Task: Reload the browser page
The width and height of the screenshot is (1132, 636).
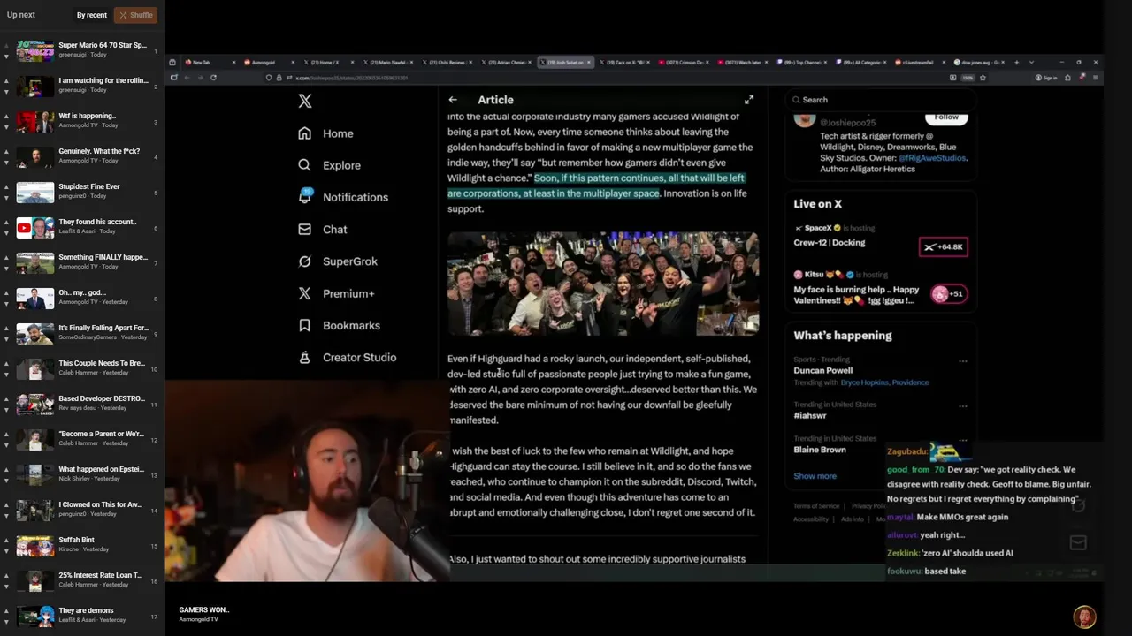Action: click(213, 78)
